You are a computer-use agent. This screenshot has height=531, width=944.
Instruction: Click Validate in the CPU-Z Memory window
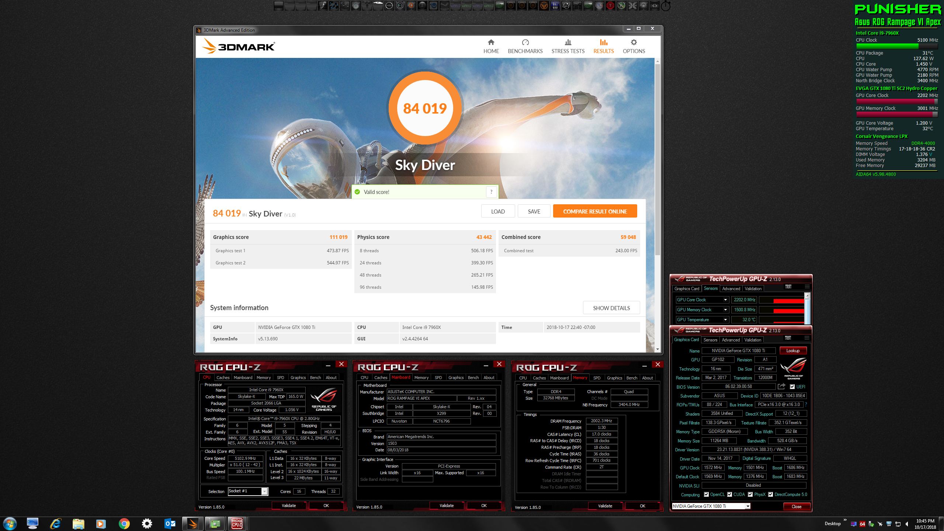605,506
